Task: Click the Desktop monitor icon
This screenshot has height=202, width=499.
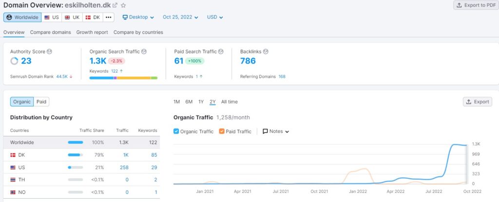Action: coord(125,17)
